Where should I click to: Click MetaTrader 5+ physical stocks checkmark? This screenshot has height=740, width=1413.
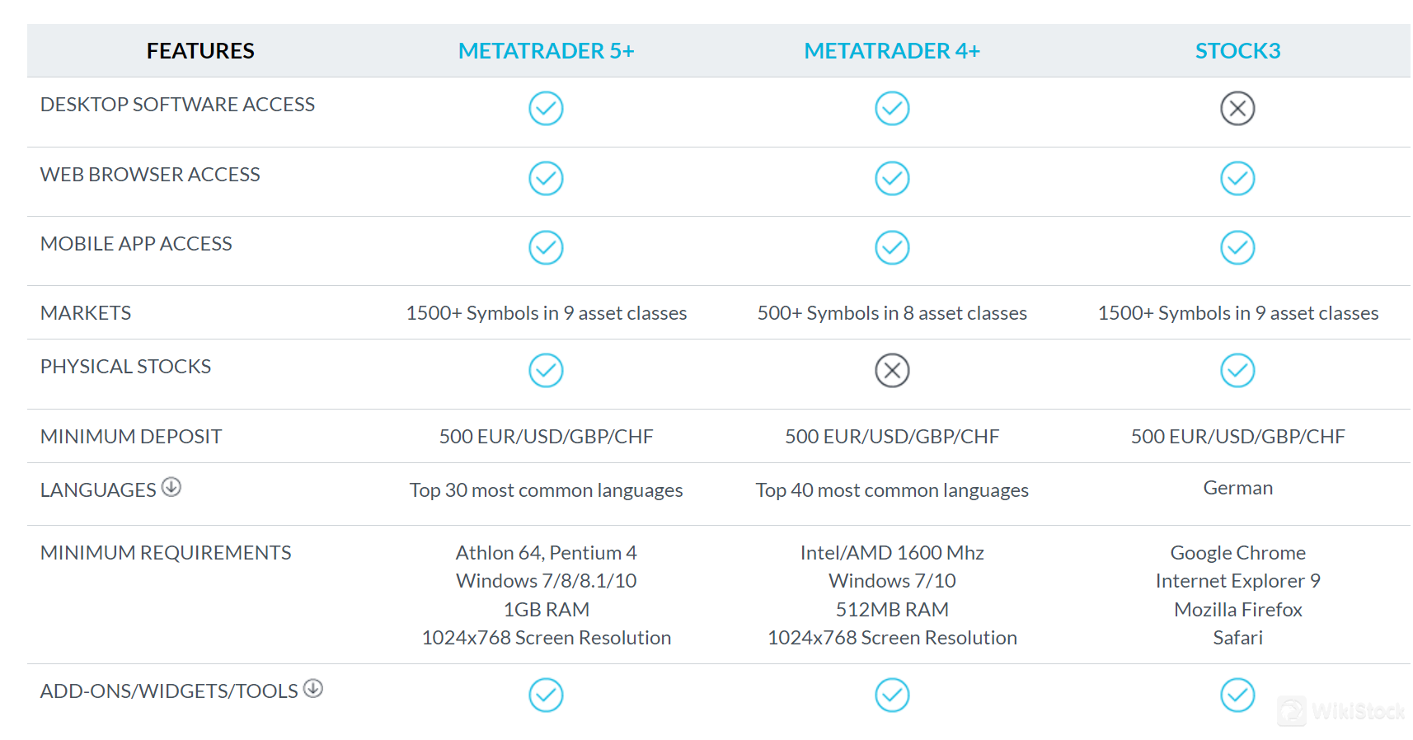546,370
